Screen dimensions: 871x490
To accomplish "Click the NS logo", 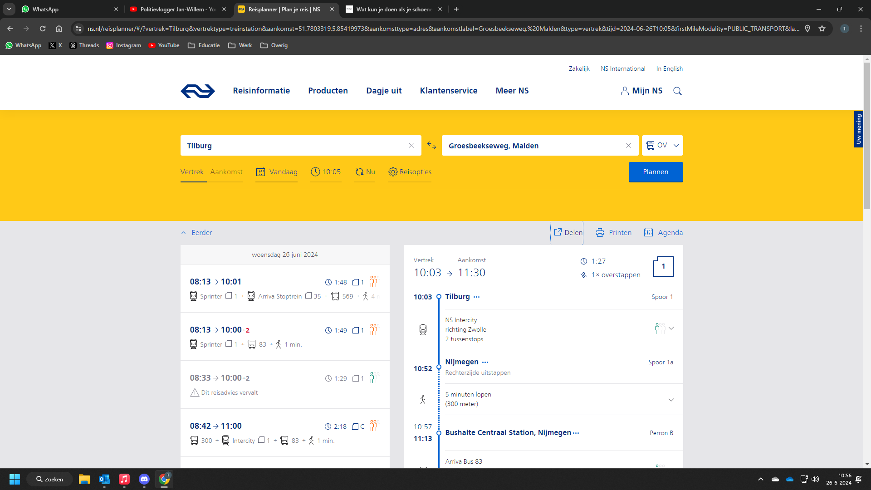I will (x=198, y=91).
